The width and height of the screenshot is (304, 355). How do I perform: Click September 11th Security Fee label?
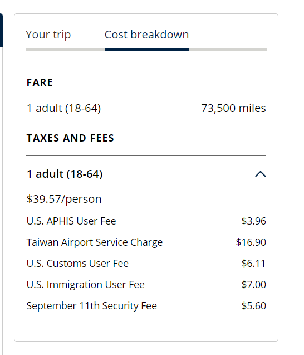[92, 306]
